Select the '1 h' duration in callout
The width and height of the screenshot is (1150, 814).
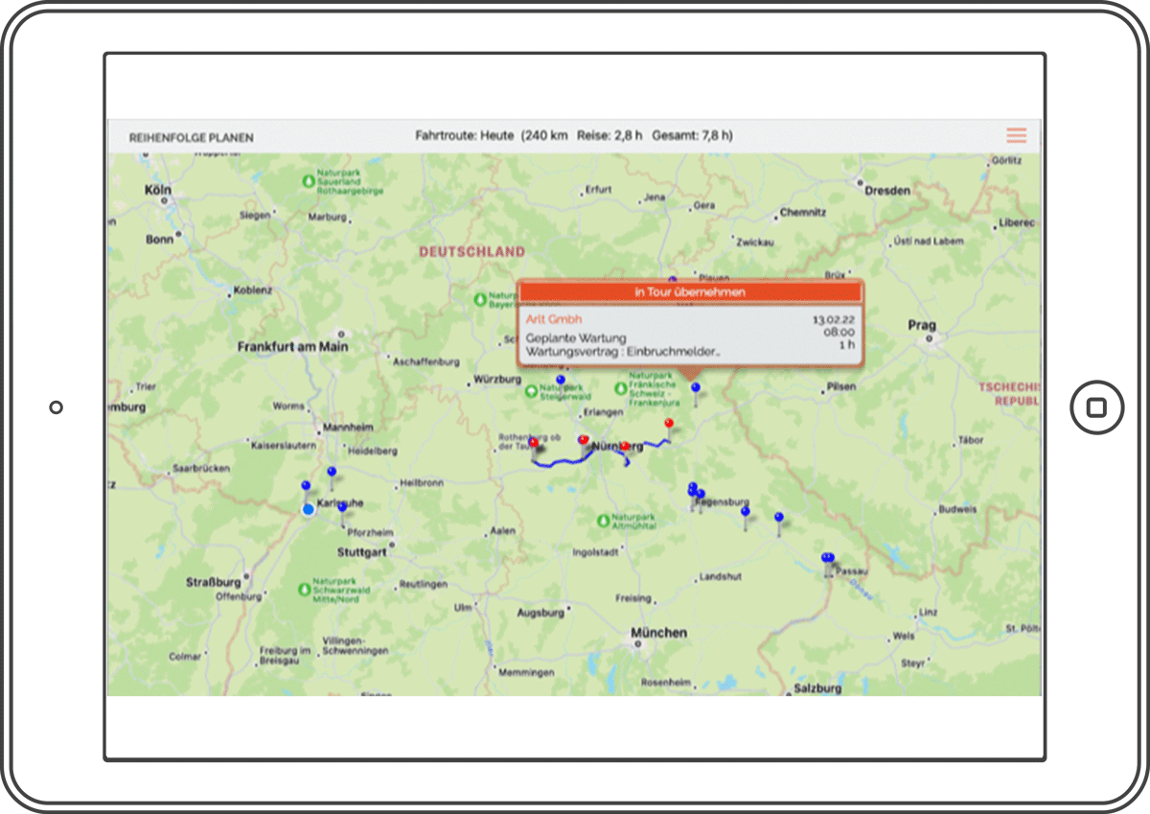point(847,344)
